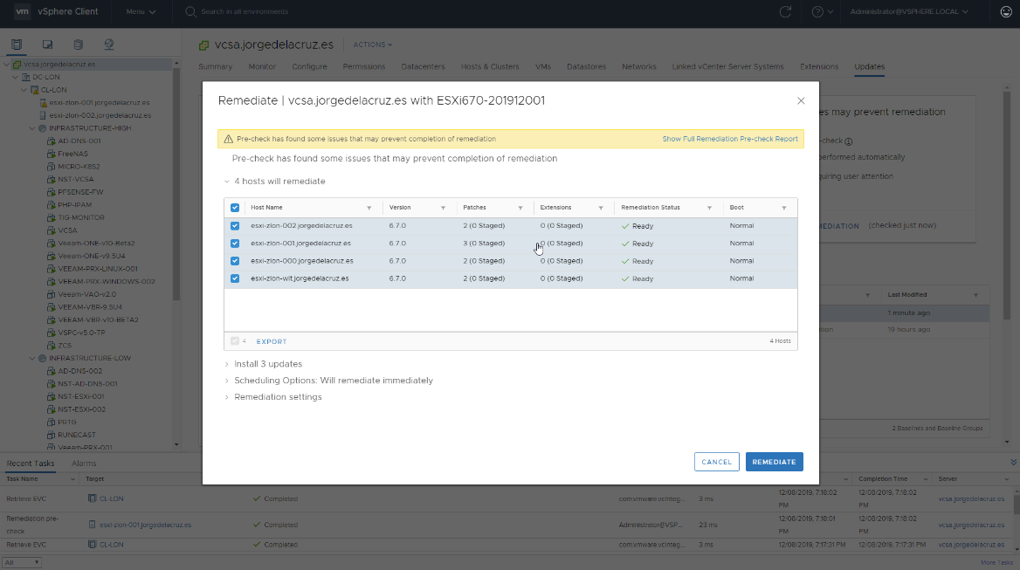Screen dimensions: 1020x570
Task: Click Last Modified column filter icon
Action: click(x=975, y=295)
